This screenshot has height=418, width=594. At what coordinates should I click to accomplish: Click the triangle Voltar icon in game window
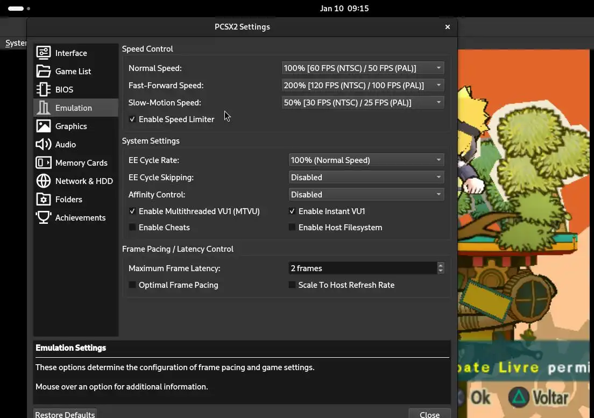tap(519, 397)
